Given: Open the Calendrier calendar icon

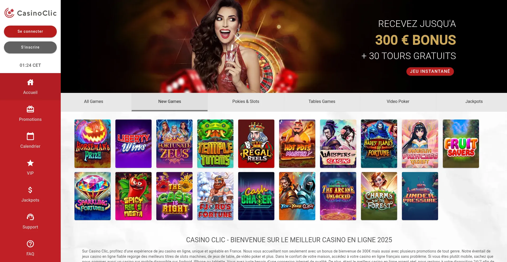Looking at the screenshot, I should (x=30, y=136).
